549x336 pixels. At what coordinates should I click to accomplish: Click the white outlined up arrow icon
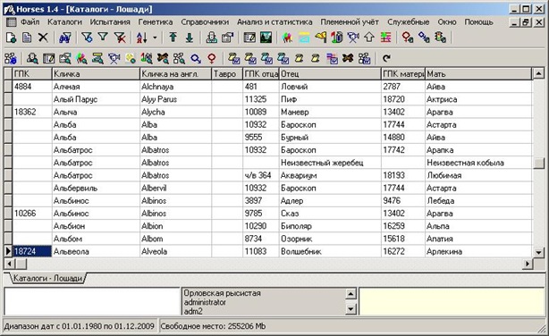click(x=369, y=38)
